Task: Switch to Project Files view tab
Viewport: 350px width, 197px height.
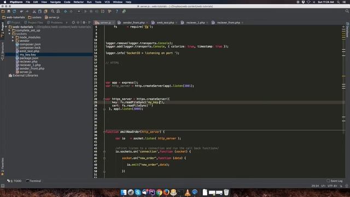Action: [34, 22]
